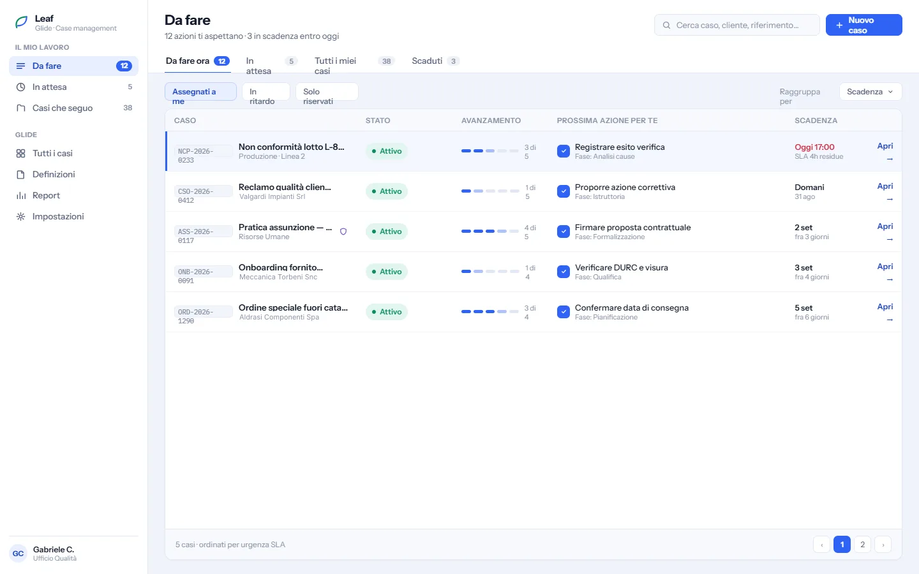Click the Oggi 17:00 deadline text

coord(814,147)
